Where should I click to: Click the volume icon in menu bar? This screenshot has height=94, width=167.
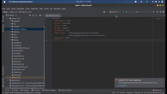(156, 2)
